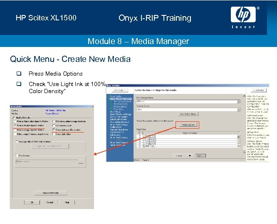Click the Light Ink Generation Curves button
This screenshot has height=224, width=277.
50,146
